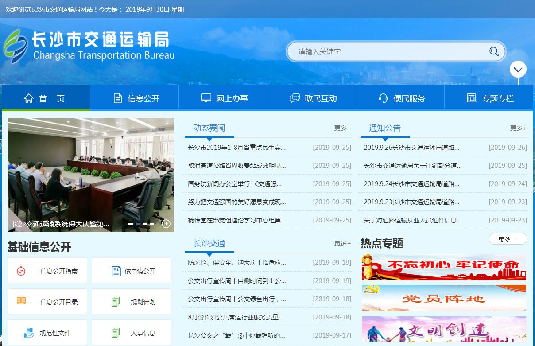Image resolution: width=535 pixels, height=346 pixels.
Task: Click the 请输入关键字 search input field
Action: pos(385,52)
